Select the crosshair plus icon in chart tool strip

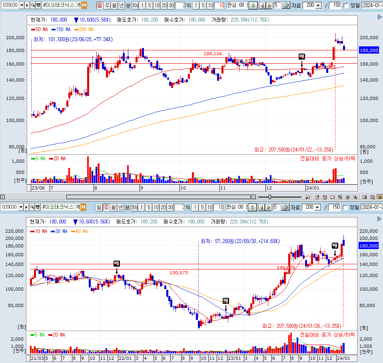pyautogui.click(x=347, y=197)
